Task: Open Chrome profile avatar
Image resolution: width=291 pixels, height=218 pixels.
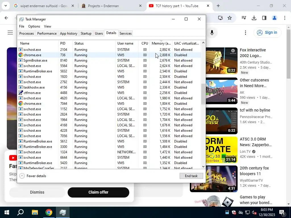Action: [274, 18]
